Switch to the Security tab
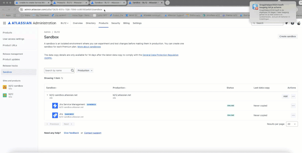Screen dimensions: 302x153 (x=116, y=23)
